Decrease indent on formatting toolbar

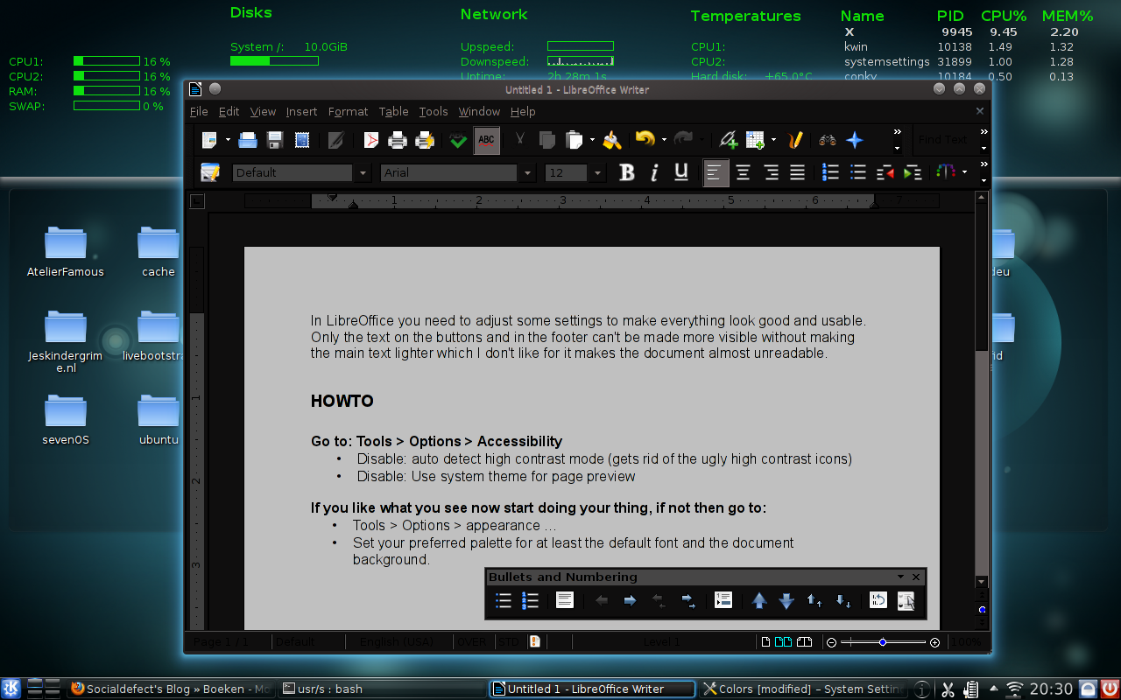pos(885,172)
